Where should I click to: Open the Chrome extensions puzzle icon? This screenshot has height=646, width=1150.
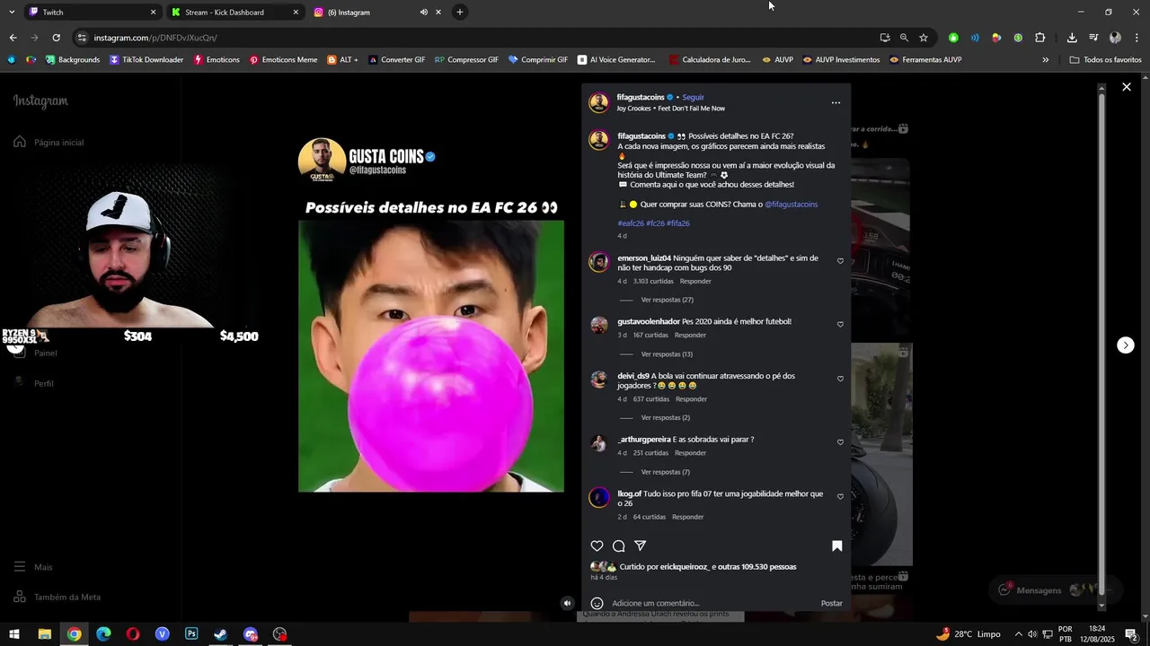pos(1039,38)
